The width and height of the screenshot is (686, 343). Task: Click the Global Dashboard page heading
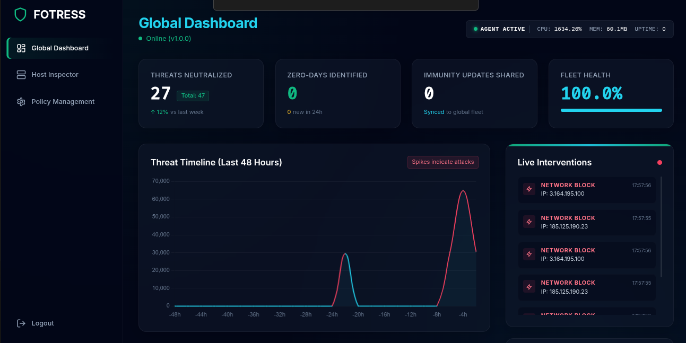(x=198, y=23)
